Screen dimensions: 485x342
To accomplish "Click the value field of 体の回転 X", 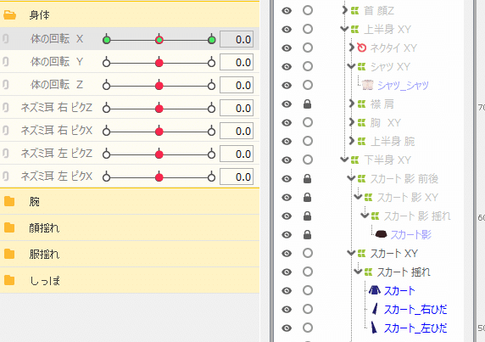I will click(x=237, y=39).
